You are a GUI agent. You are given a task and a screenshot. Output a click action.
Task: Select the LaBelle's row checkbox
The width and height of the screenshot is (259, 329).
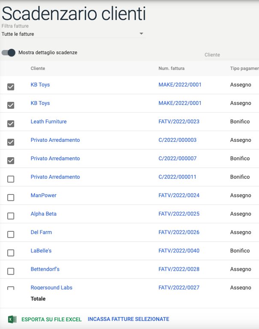click(11, 253)
